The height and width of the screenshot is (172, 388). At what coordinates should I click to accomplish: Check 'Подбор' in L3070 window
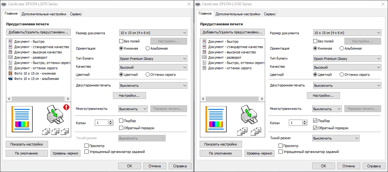122,121
